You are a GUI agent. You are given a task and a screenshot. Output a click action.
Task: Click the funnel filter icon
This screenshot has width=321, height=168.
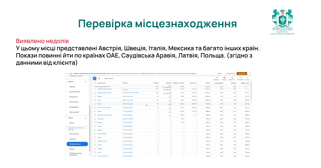(x=99, y=79)
